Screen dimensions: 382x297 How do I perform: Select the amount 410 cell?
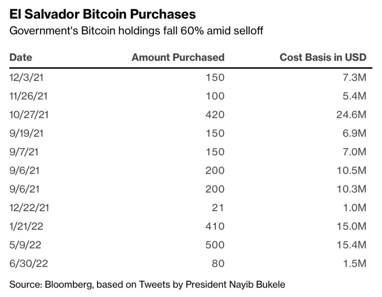click(215, 226)
